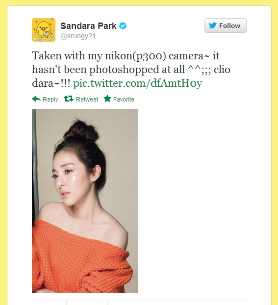
Task: Select the Reply text label
Action: pyautogui.click(x=50, y=100)
